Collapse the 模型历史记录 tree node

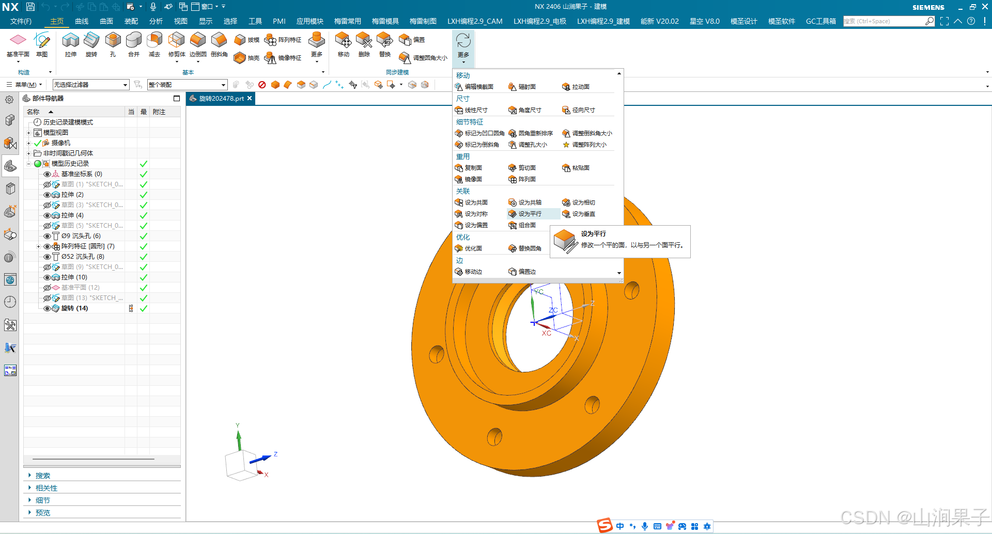(x=29, y=164)
